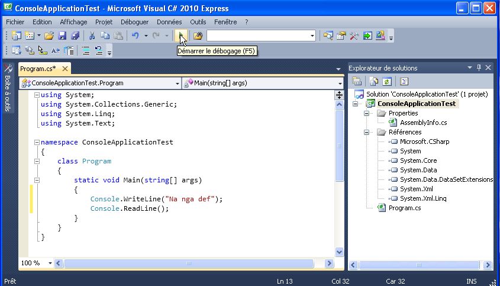The image size is (500, 286).
Task: Open Add New Item dropdown arrow
Action: click(x=39, y=36)
